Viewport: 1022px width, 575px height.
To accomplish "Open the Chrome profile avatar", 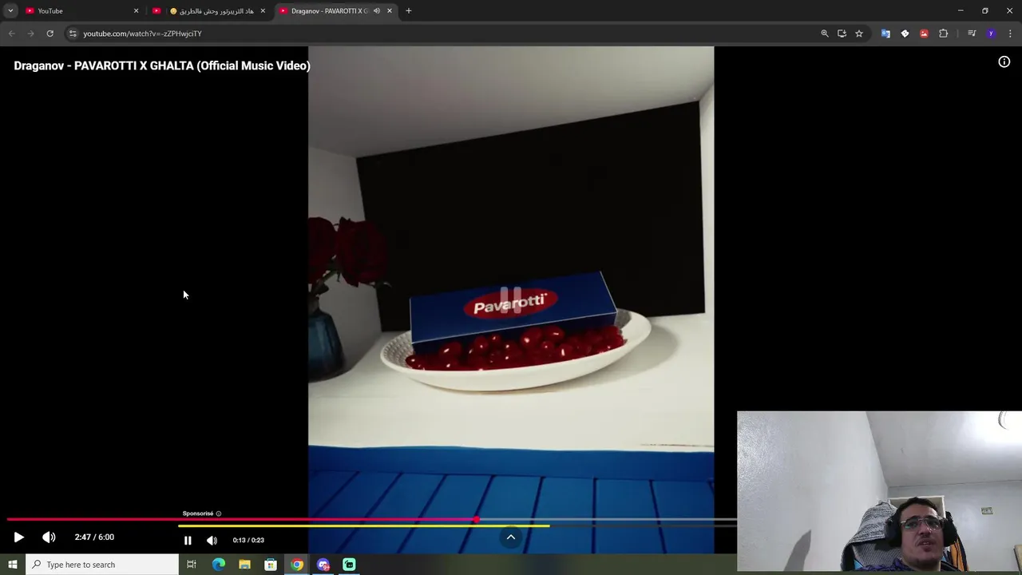I will coord(992,34).
